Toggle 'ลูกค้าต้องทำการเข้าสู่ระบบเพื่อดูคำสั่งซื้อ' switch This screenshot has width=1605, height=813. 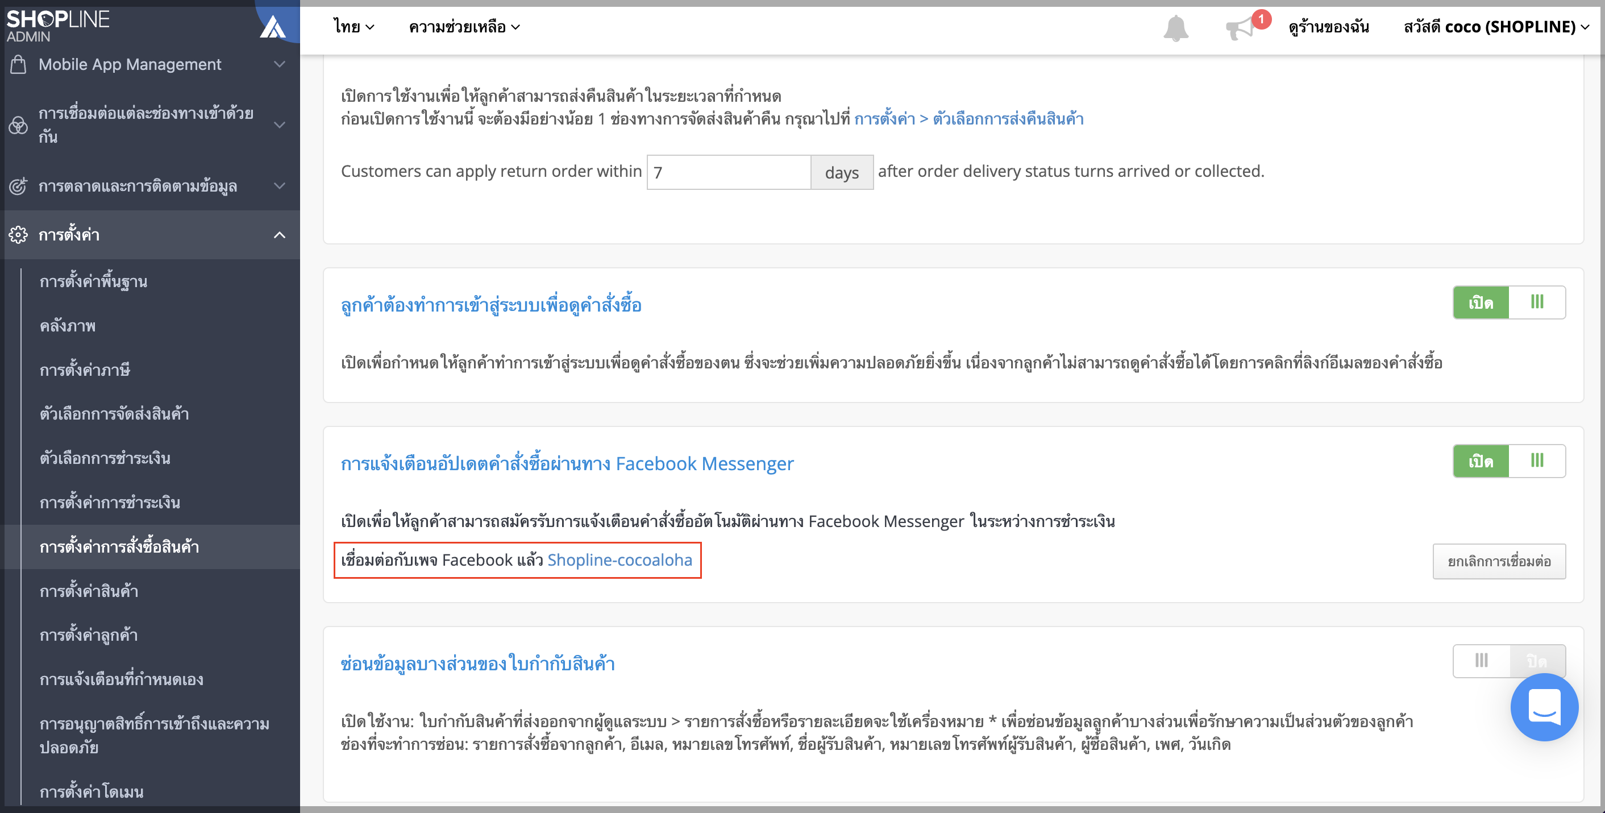point(1509,302)
